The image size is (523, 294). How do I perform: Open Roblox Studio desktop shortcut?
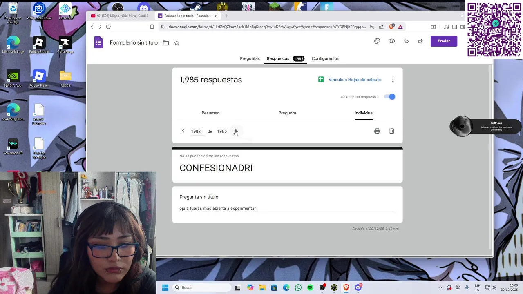pos(39,45)
